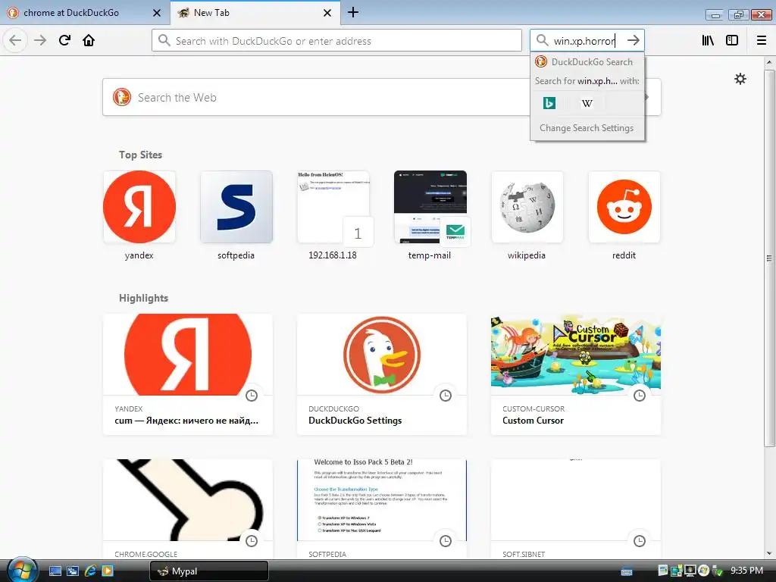This screenshot has height=582, width=776.
Task: Focus the address bar field
Action: click(x=337, y=41)
